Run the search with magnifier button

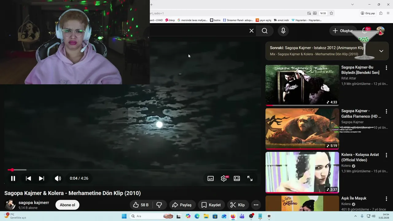[x=265, y=31]
